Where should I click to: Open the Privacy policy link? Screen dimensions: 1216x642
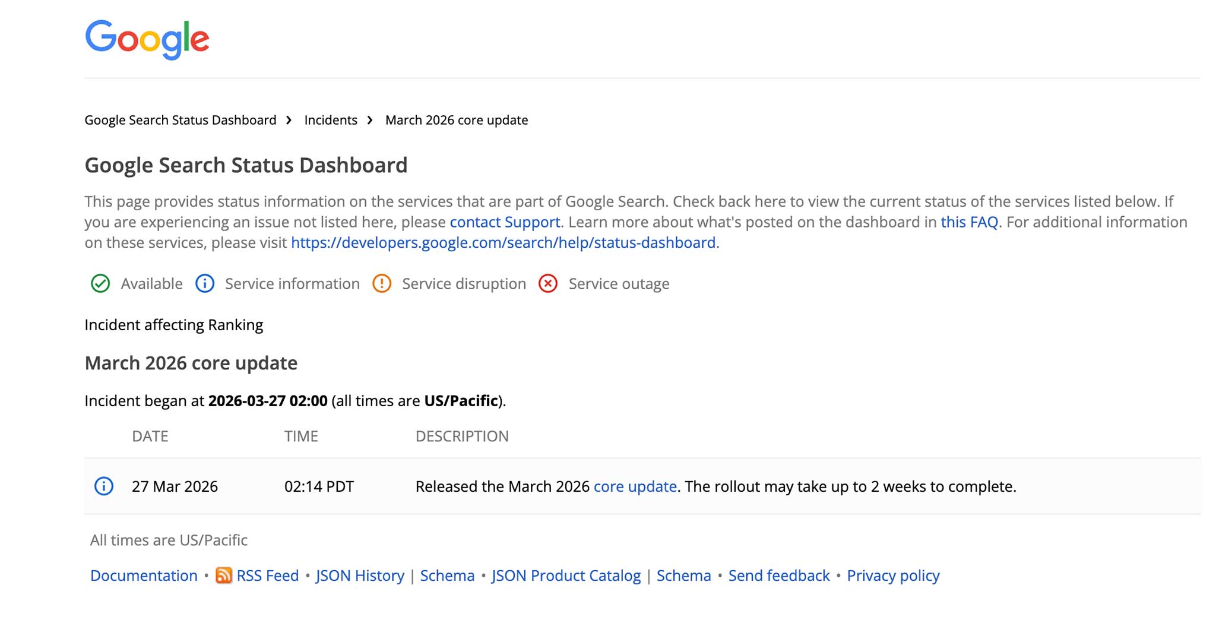point(893,575)
